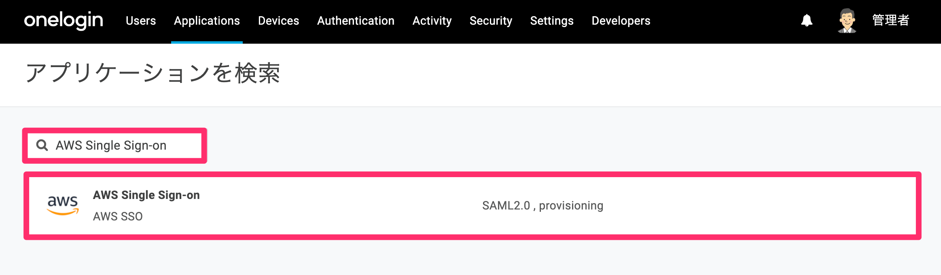Click the admin user avatar

(x=847, y=21)
